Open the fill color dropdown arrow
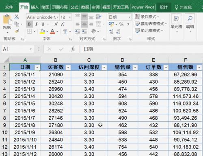Viewport: 203px width, 156px height. click(x=47, y=32)
